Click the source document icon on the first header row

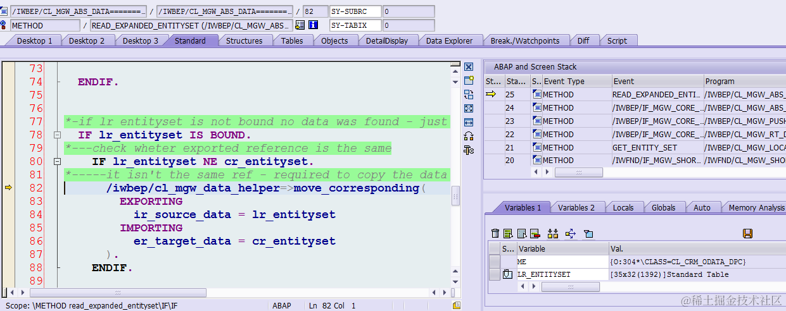[x=4, y=11]
